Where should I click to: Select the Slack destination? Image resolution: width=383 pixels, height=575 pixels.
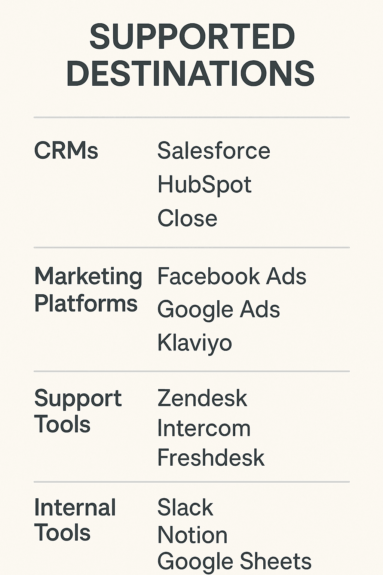[x=185, y=508]
